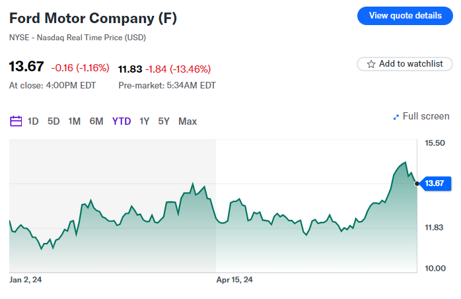Image resolution: width=461 pixels, height=299 pixels.
Task: Click View quote details button
Action: 405,15
